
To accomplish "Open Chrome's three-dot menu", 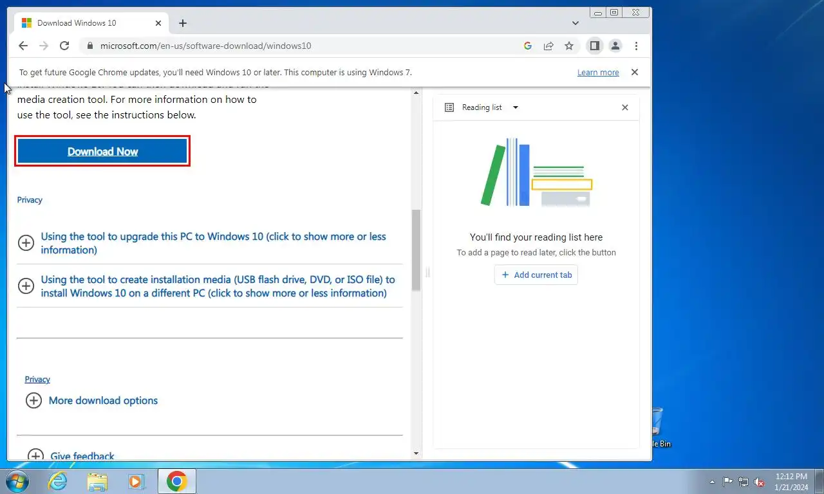I will (636, 46).
